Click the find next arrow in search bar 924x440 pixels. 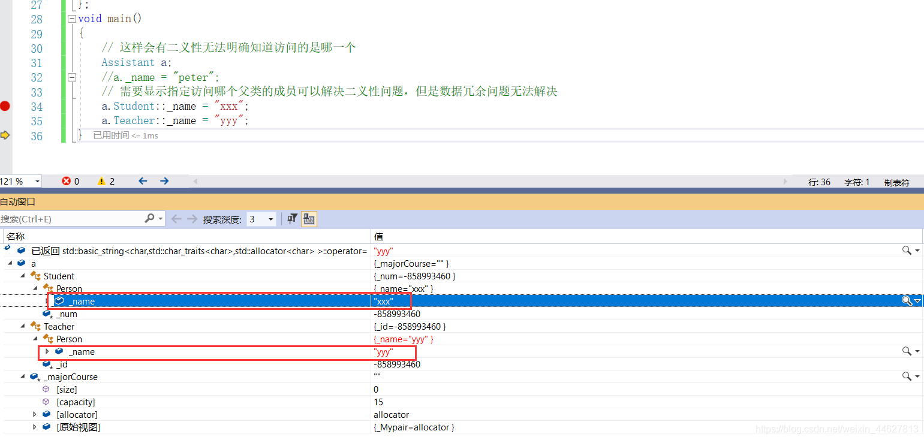(192, 219)
